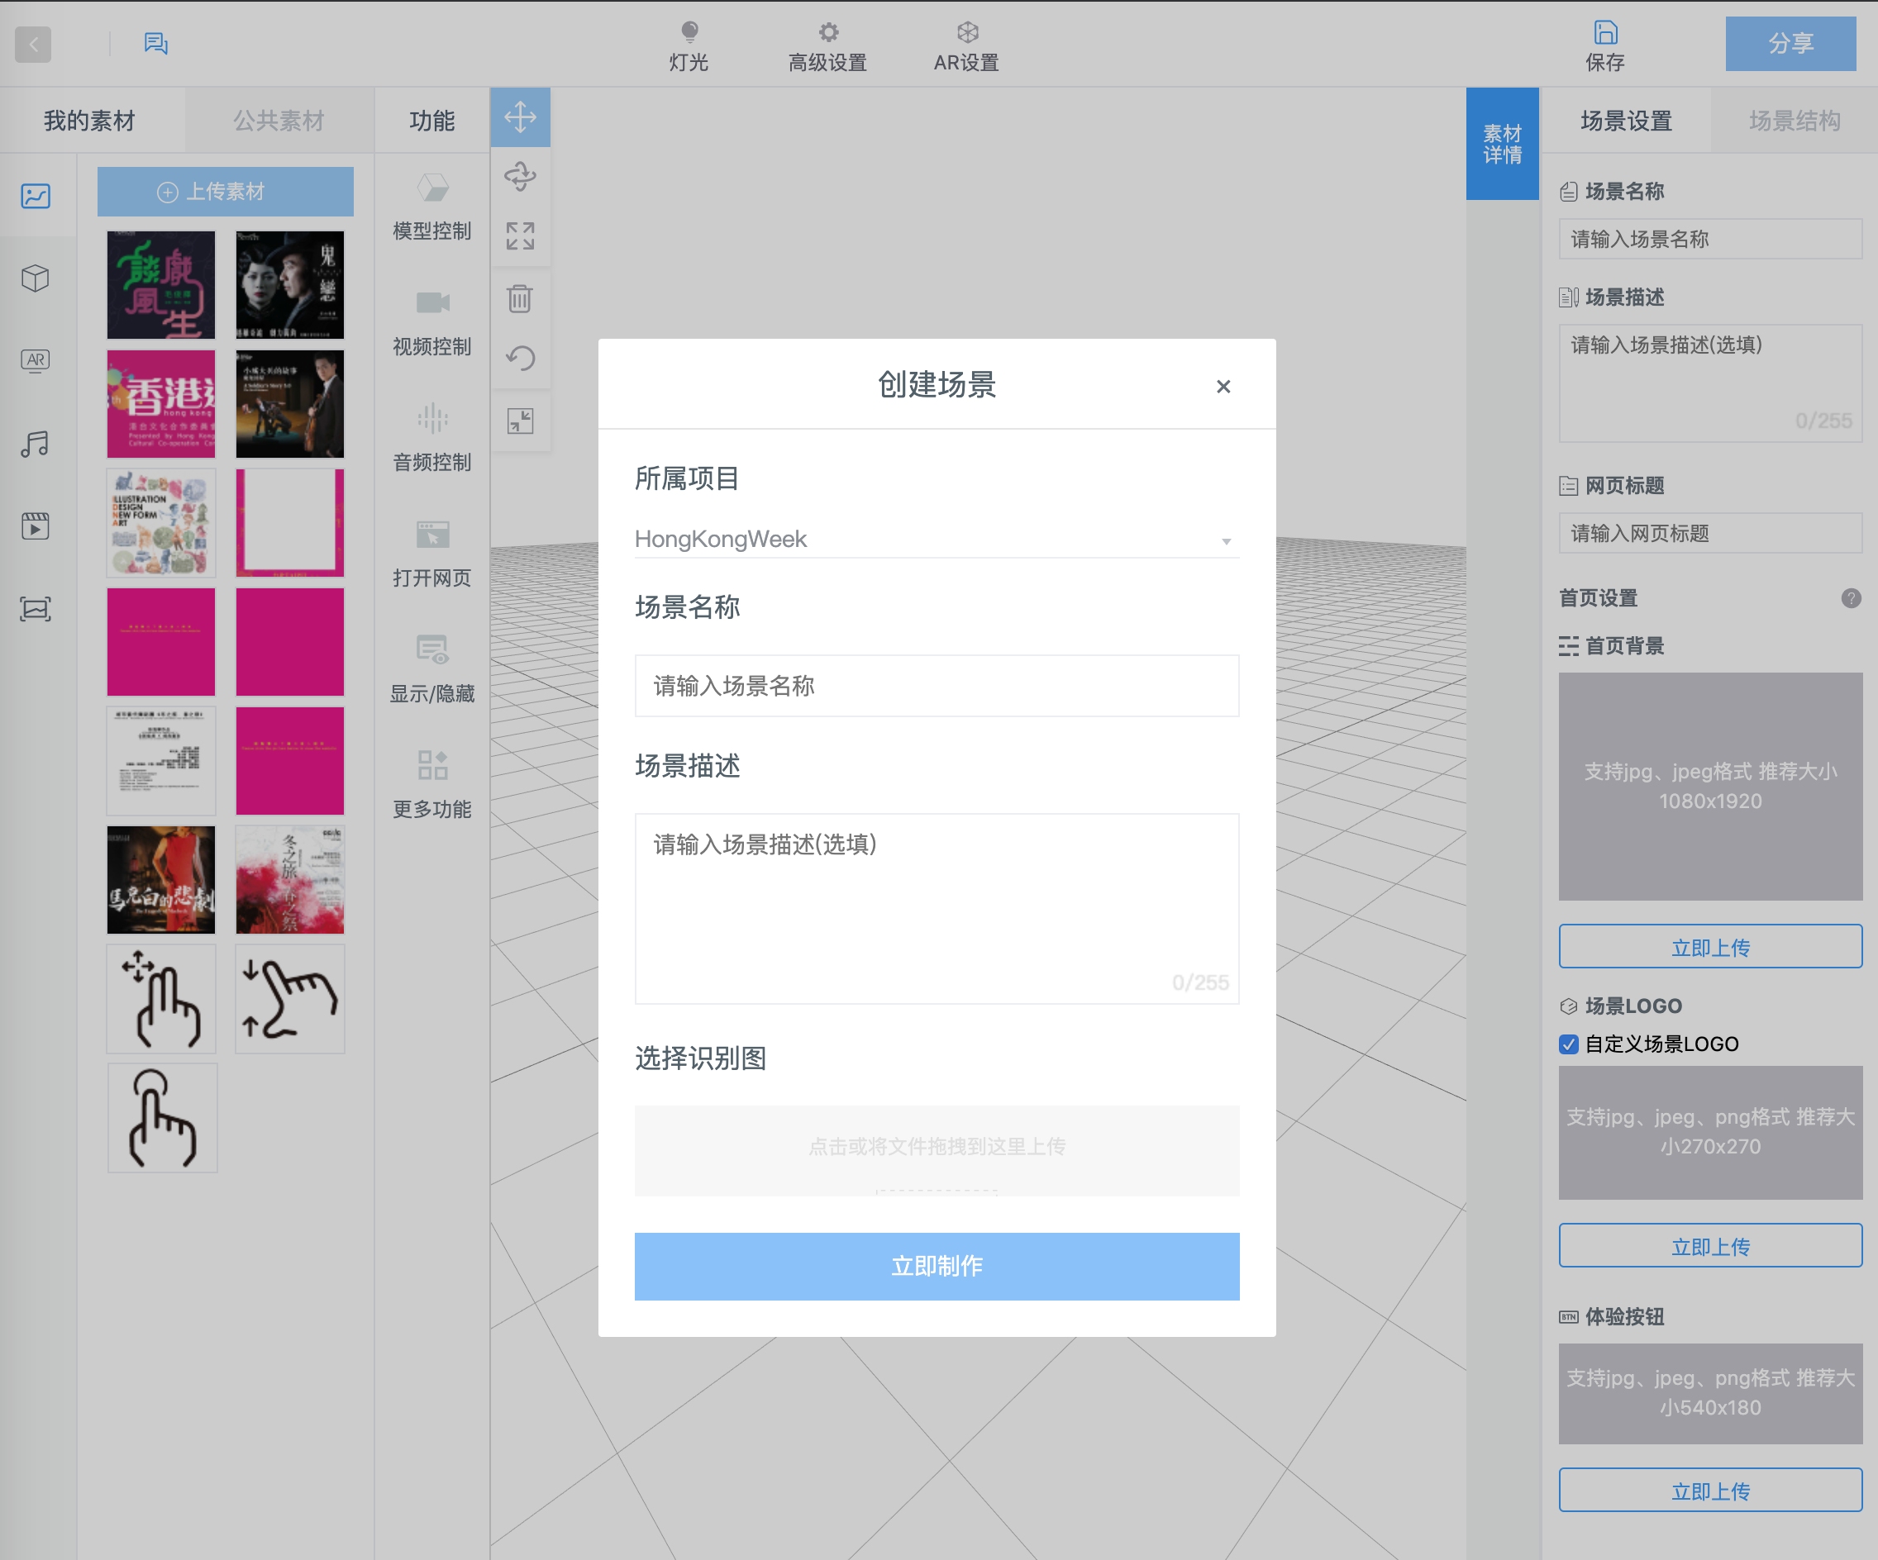The image size is (1878, 1560).
Task: Close the 创建场景 dialog
Action: (x=1223, y=386)
